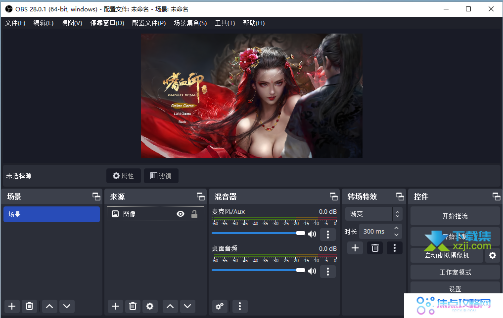
Task: Pop out the 控件 dock panel
Action: pyautogui.click(x=496, y=197)
